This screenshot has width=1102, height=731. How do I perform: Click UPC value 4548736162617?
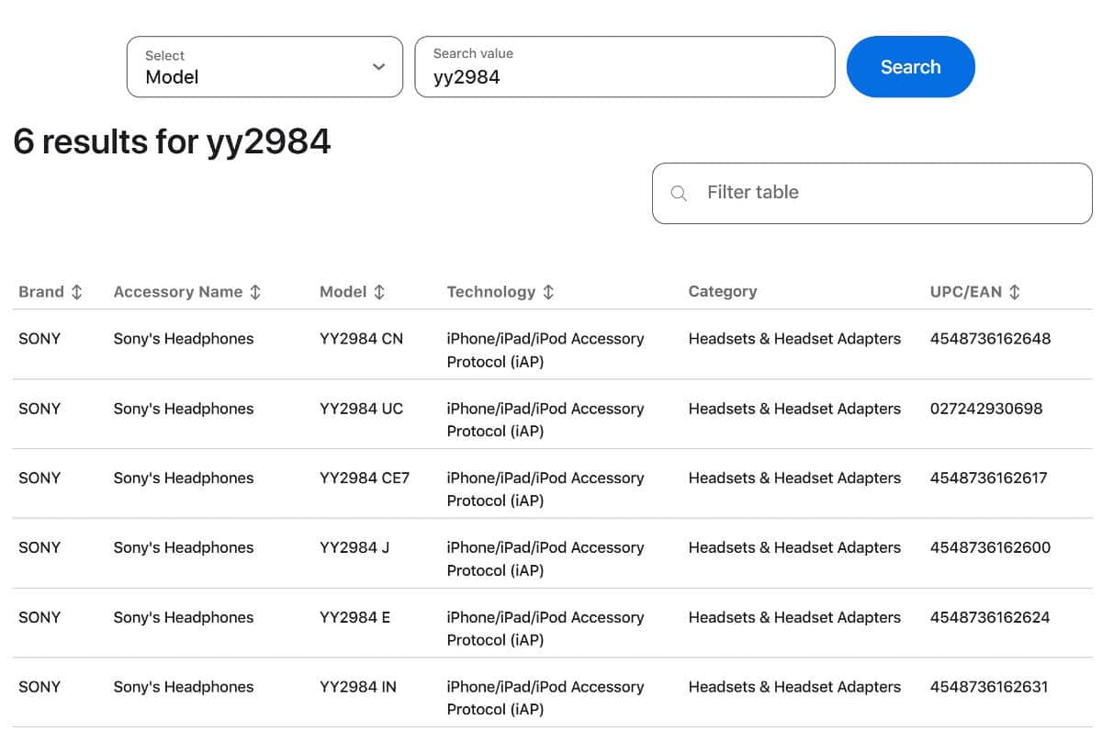tap(988, 478)
